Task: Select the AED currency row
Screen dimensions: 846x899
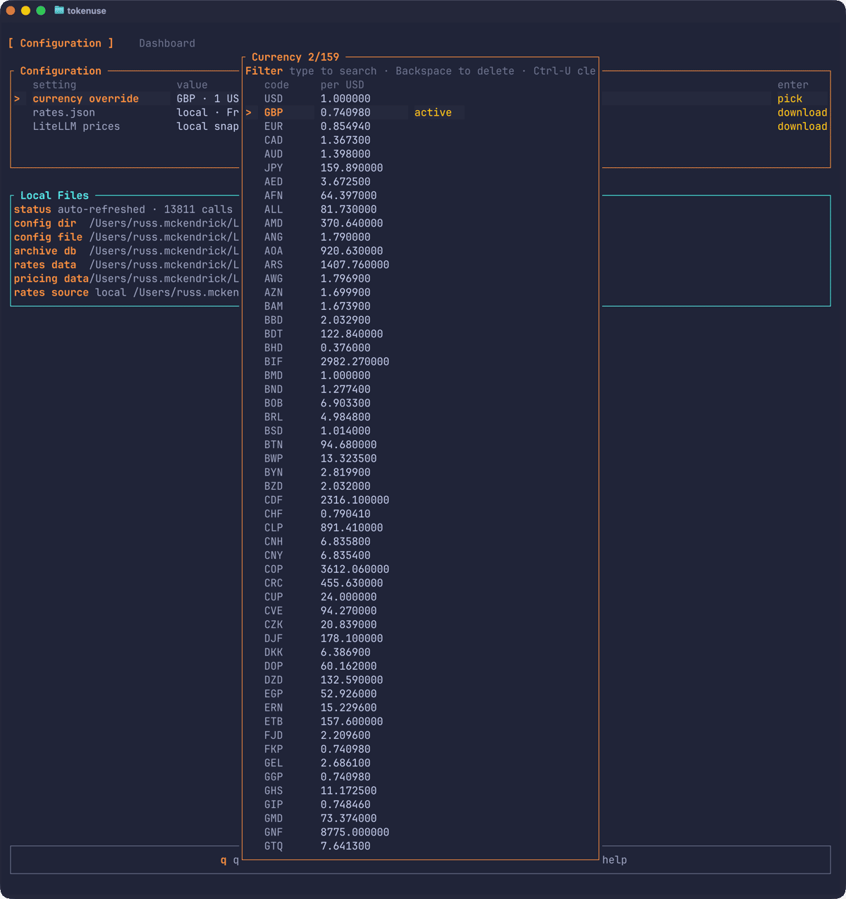Action: pyautogui.click(x=421, y=181)
